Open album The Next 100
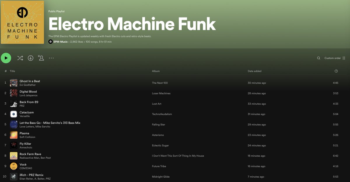The image size is (350, 182). 160,83
